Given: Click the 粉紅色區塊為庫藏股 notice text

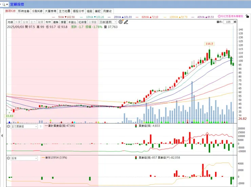Looking at the screenshot, I should coord(232,16).
